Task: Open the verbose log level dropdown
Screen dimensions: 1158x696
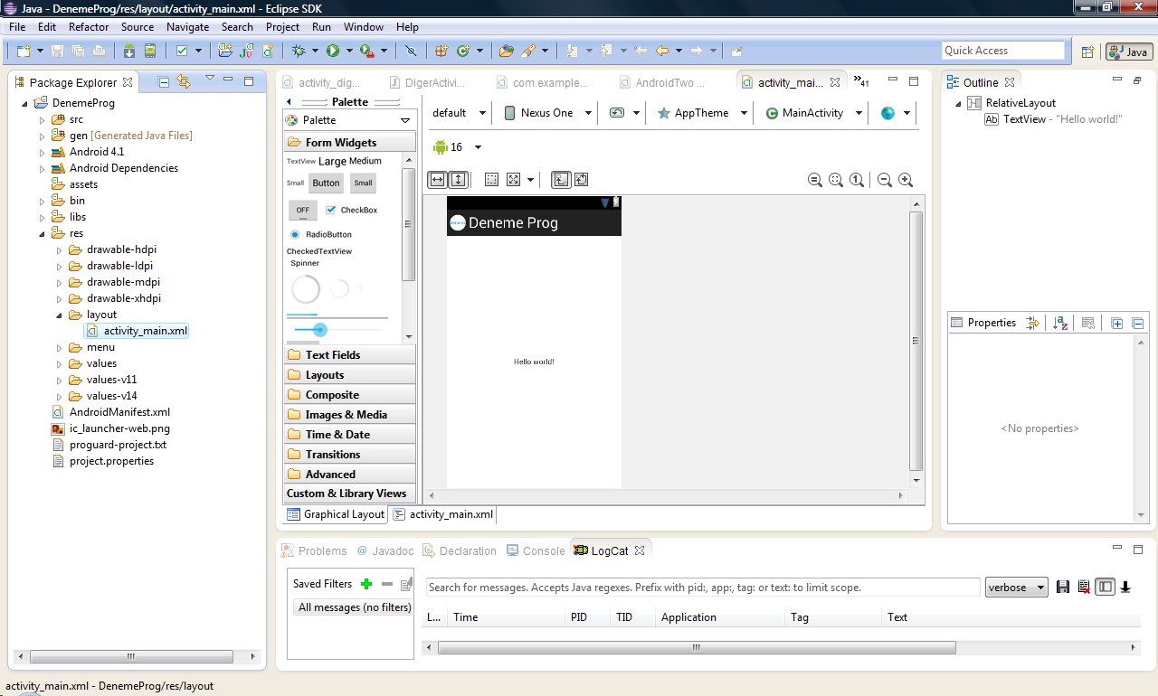Action: tap(1016, 588)
